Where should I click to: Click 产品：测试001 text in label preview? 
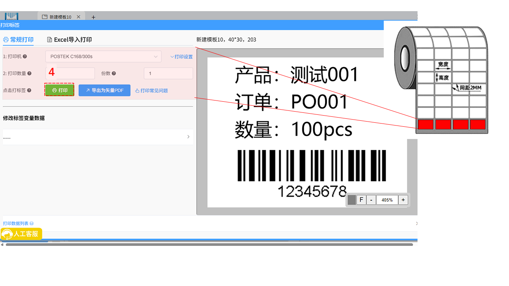(x=297, y=74)
